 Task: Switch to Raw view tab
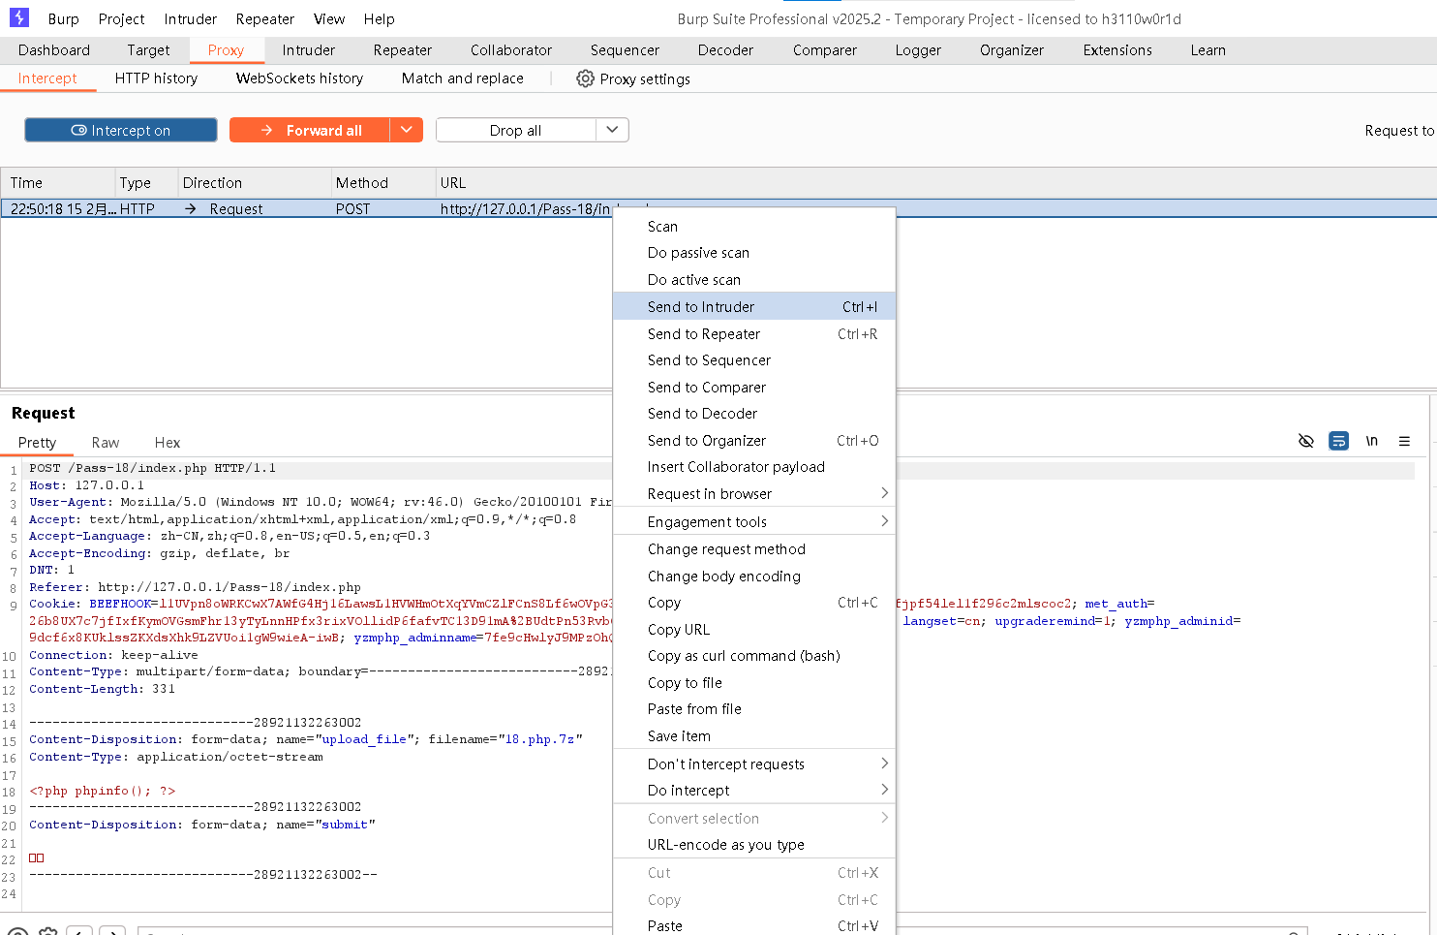tap(106, 443)
